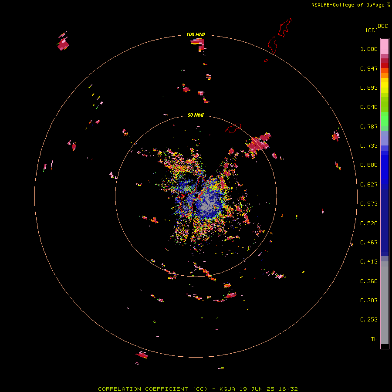Select the 0.307 scale value
The width and height of the screenshot is (392, 392).
(369, 301)
